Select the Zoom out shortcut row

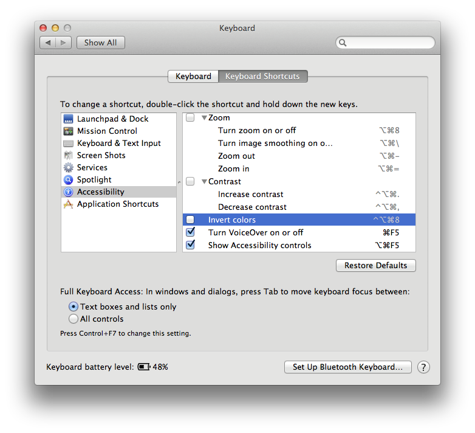299,156
